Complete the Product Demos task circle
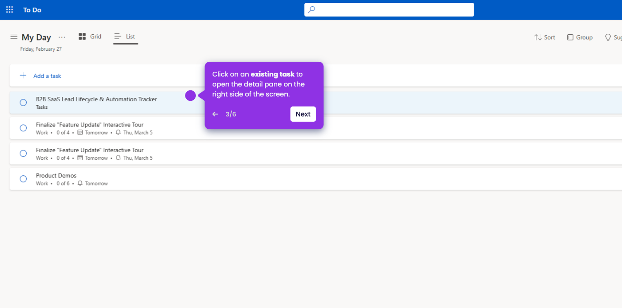This screenshot has height=308, width=622. coord(23,179)
